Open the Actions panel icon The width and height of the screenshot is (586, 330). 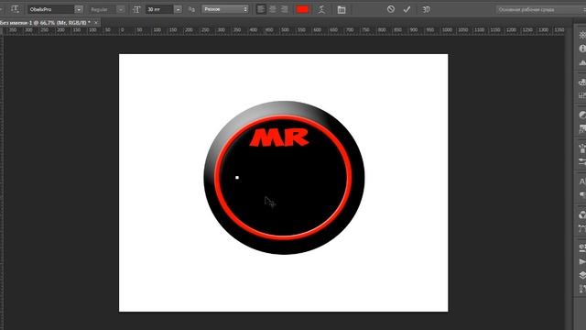[582, 261]
